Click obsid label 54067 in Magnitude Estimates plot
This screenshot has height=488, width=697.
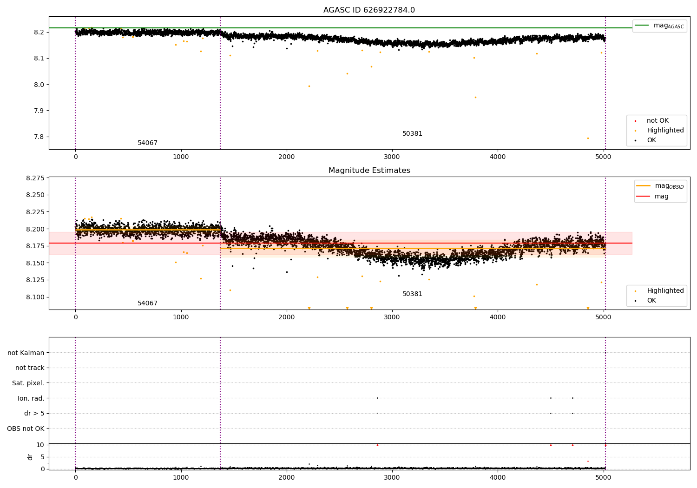coord(147,303)
